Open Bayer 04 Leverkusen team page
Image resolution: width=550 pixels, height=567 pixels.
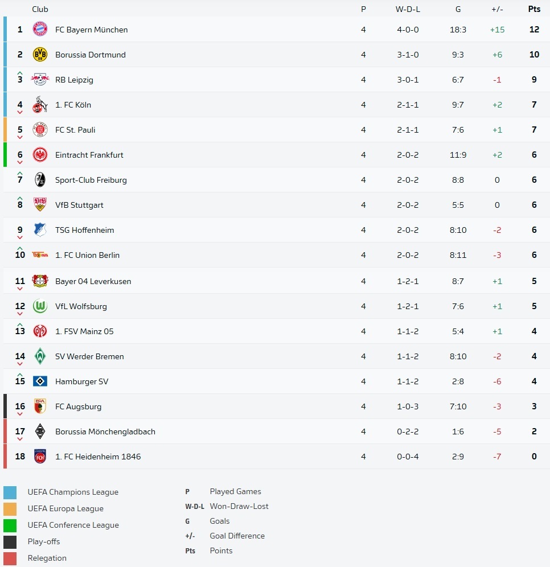[93, 281]
